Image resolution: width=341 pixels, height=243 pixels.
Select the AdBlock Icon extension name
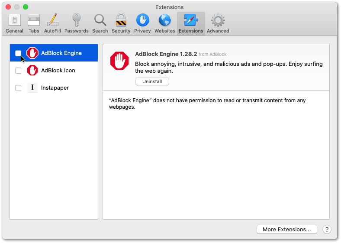tap(58, 70)
